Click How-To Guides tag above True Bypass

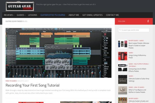[x=139, y=87]
